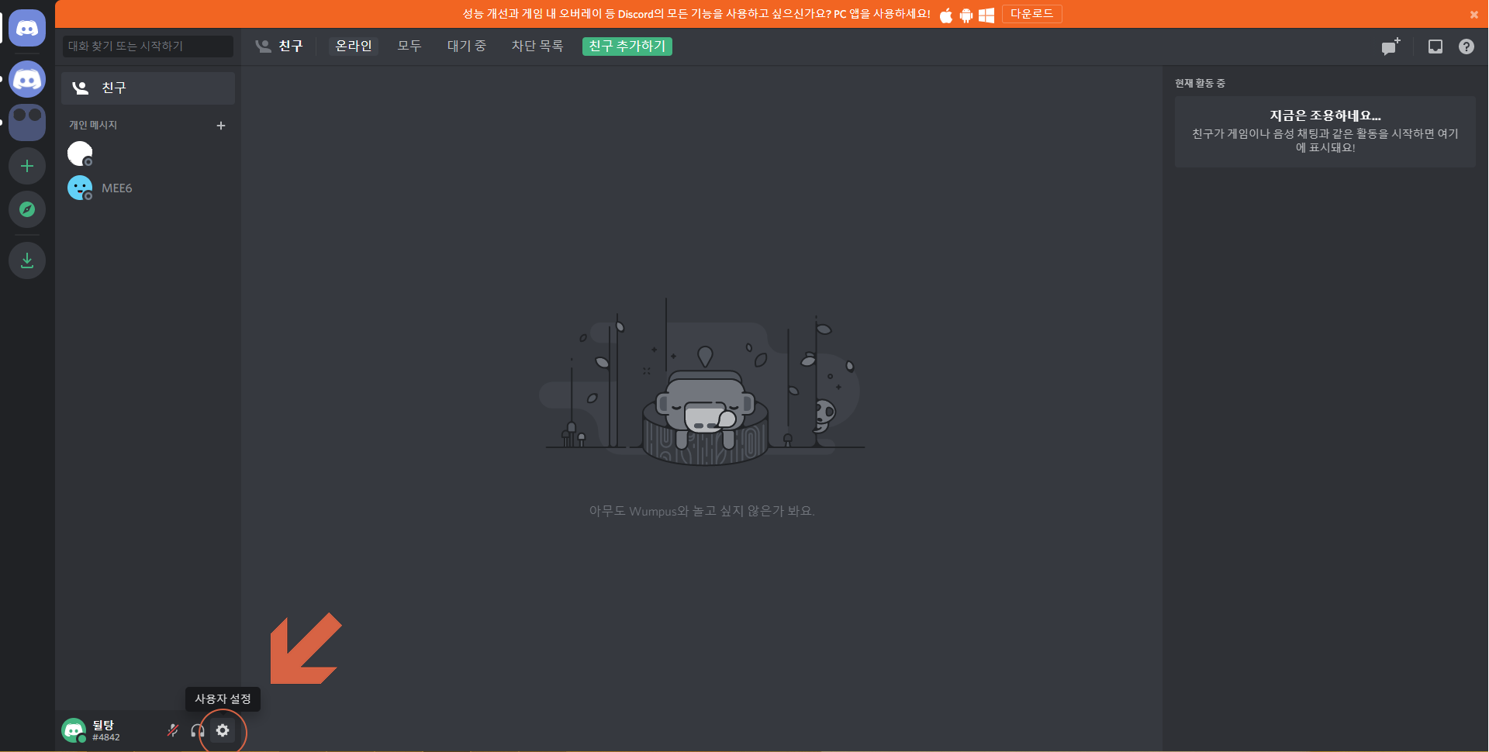The image size is (1489, 752).
Task: Switch to 차단 목록 tab
Action: click(x=537, y=47)
